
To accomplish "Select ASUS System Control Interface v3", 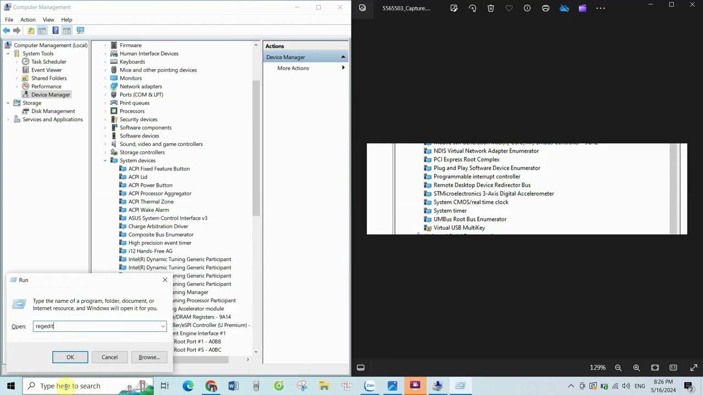I will [x=168, y=218].
